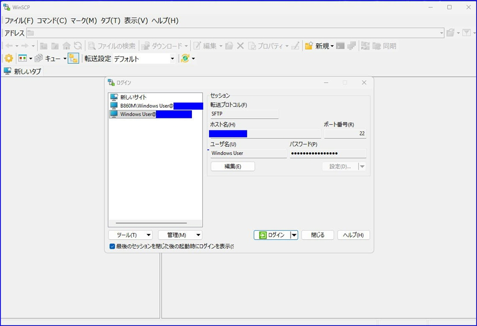Click the ヘルプ(H) button in login dialog
This screenshot has height=326, width=477.
tap(354, 235)
